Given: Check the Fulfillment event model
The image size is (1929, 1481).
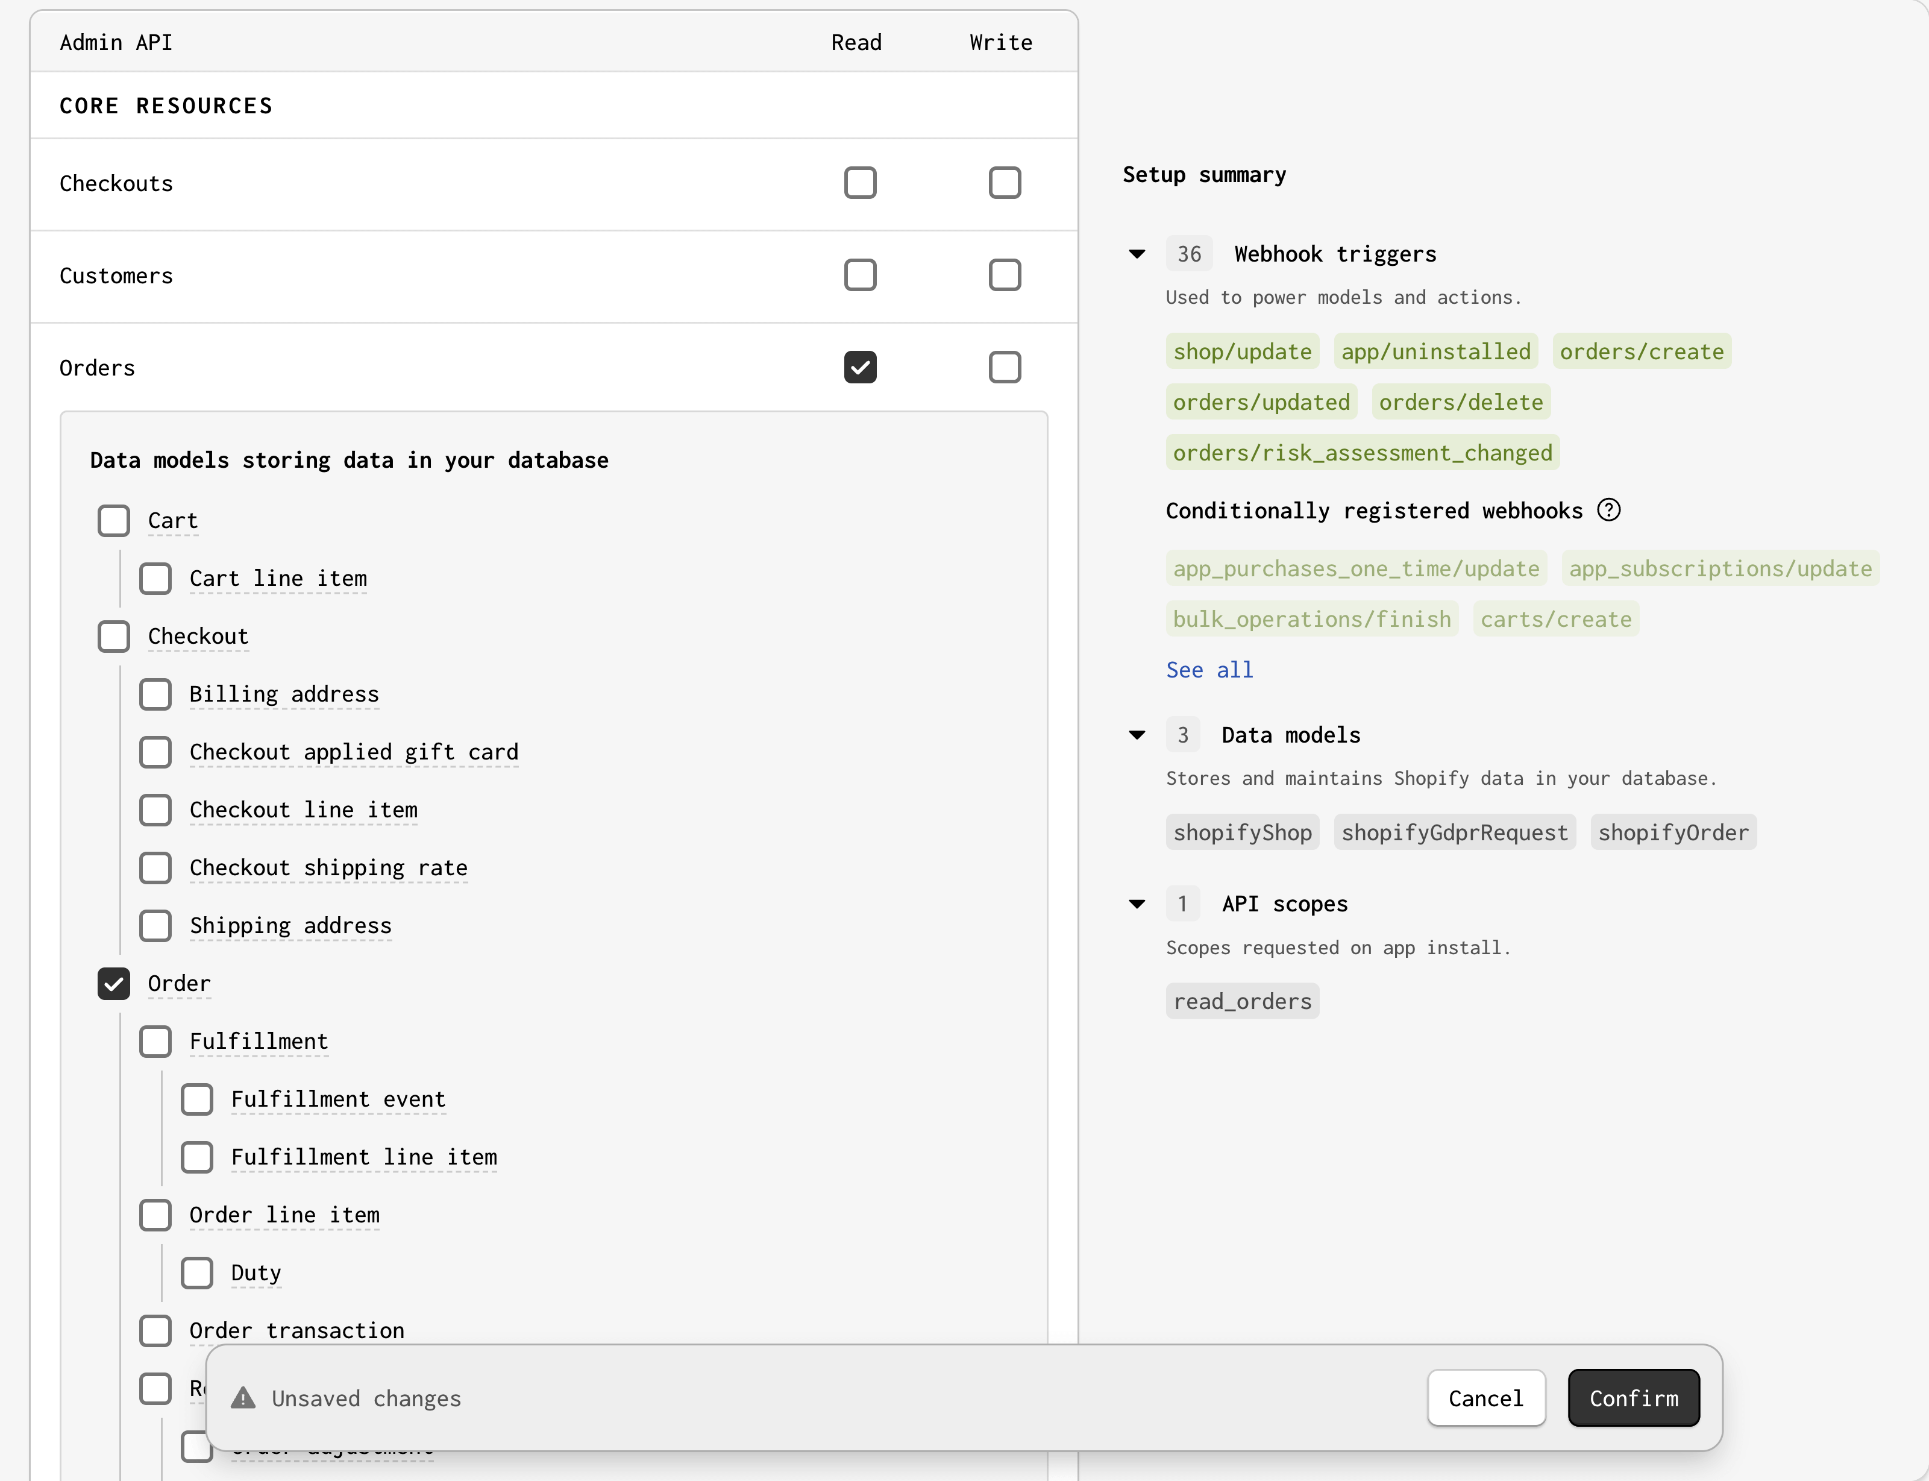Looking at the screenshot, I should (x=196, y=1099).
